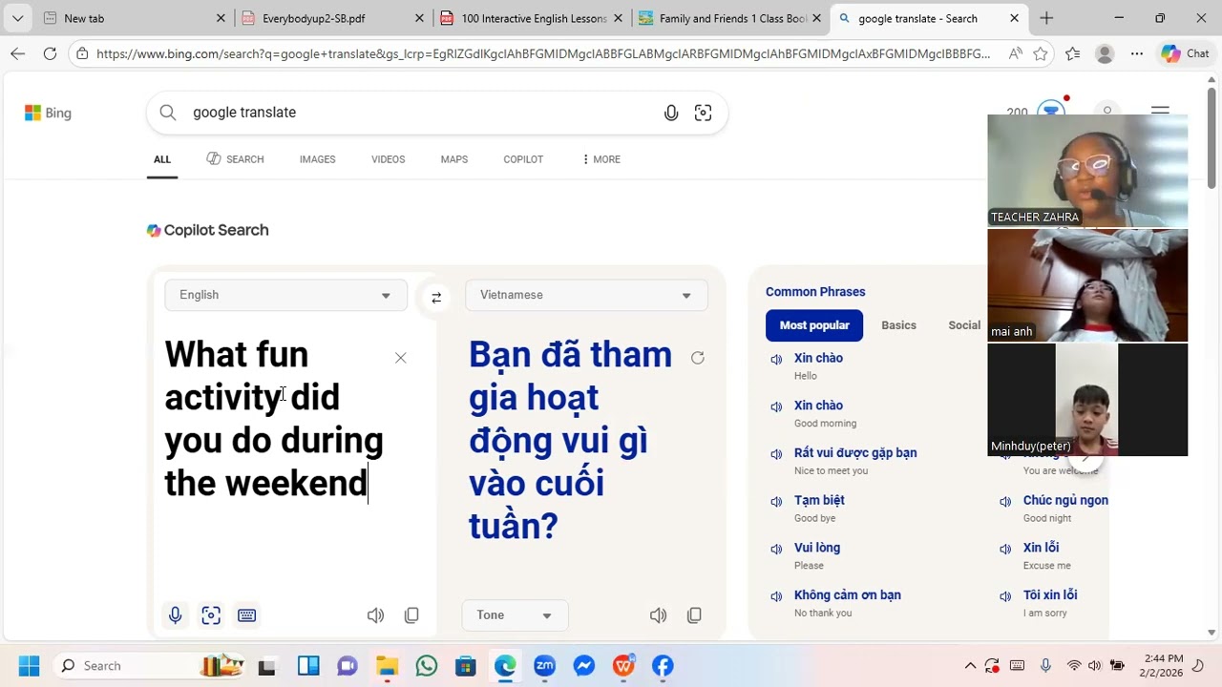Click the browser address bar URL
The height and width of the screenshot is (687, 1222).
tap(543, 54)
